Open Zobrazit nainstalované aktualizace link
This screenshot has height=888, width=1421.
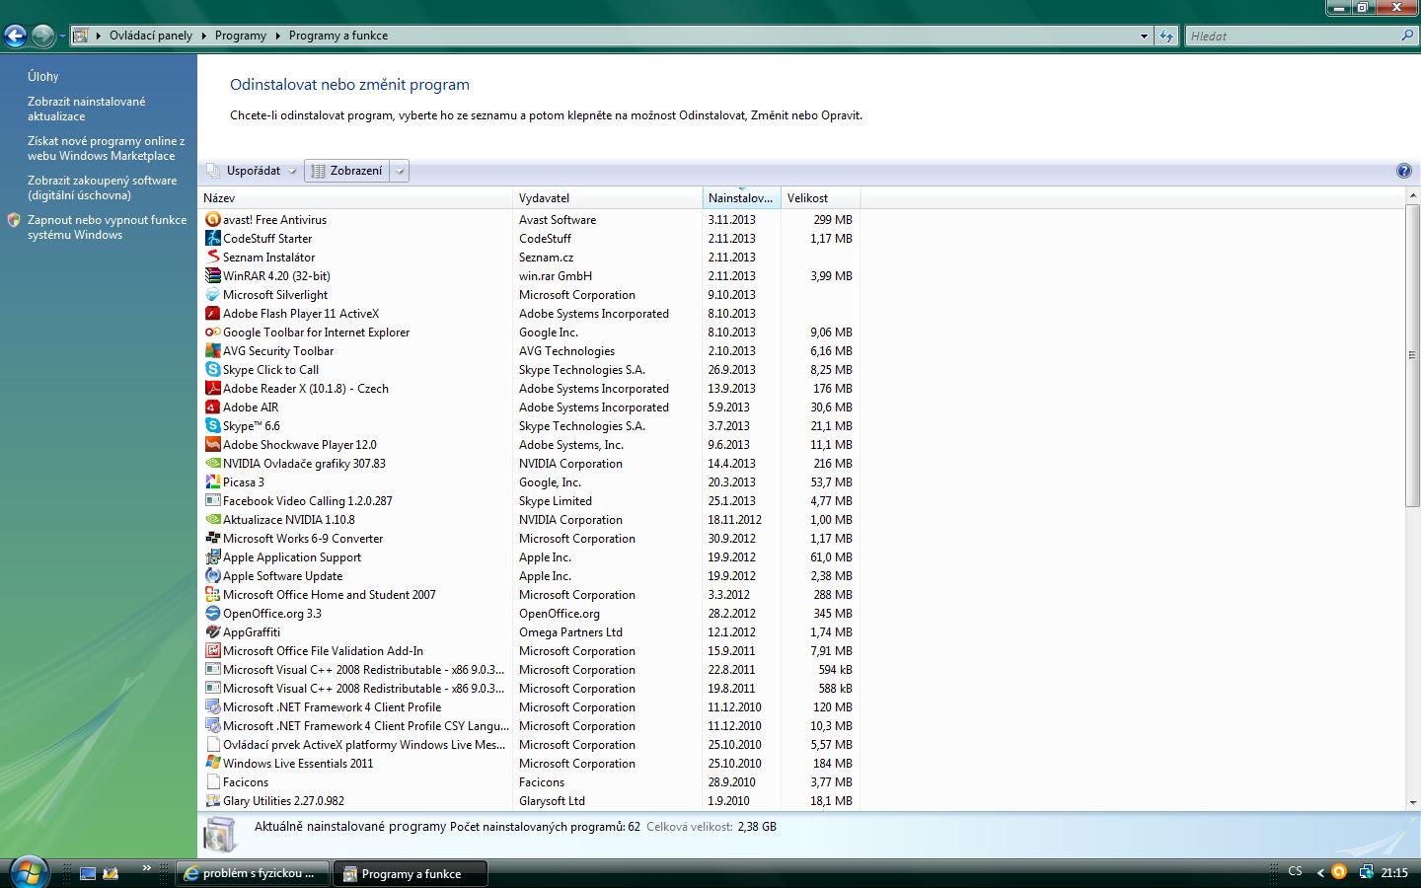(x=86, y=109)
